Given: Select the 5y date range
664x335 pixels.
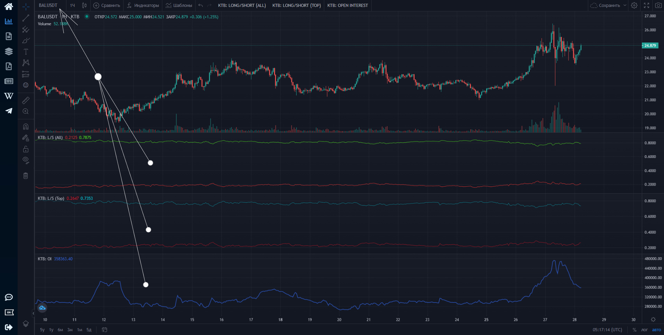Looking at the screenshot, I should [x=42, y=330].
